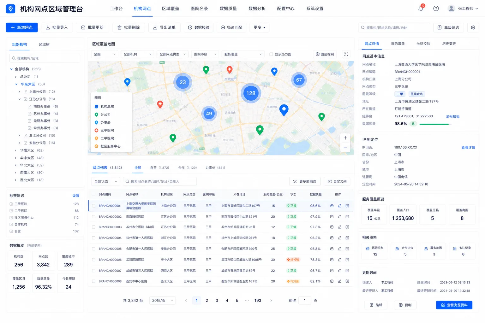Screen dimensions: 485x323
Task: Switch to the 区域覆盖 menu
Action: coord(171,9)
